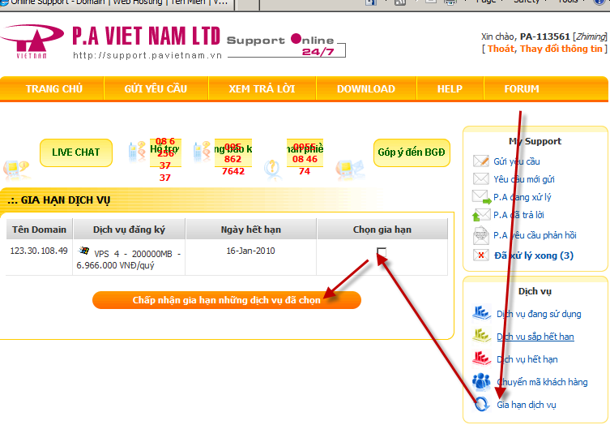The height and width of the screenshot is (425, 610).
Task: Open the DOWNLOAD menu
Action: tap(366, 89)
